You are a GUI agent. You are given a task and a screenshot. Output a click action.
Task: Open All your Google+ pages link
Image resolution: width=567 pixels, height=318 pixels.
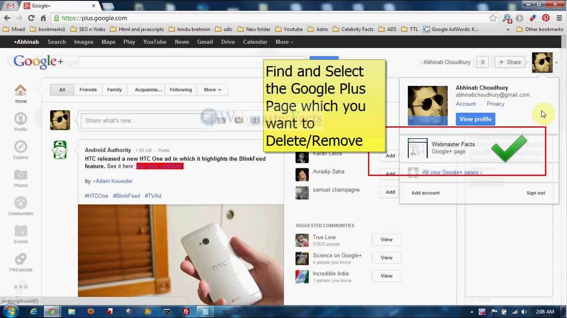coord(452,172)
